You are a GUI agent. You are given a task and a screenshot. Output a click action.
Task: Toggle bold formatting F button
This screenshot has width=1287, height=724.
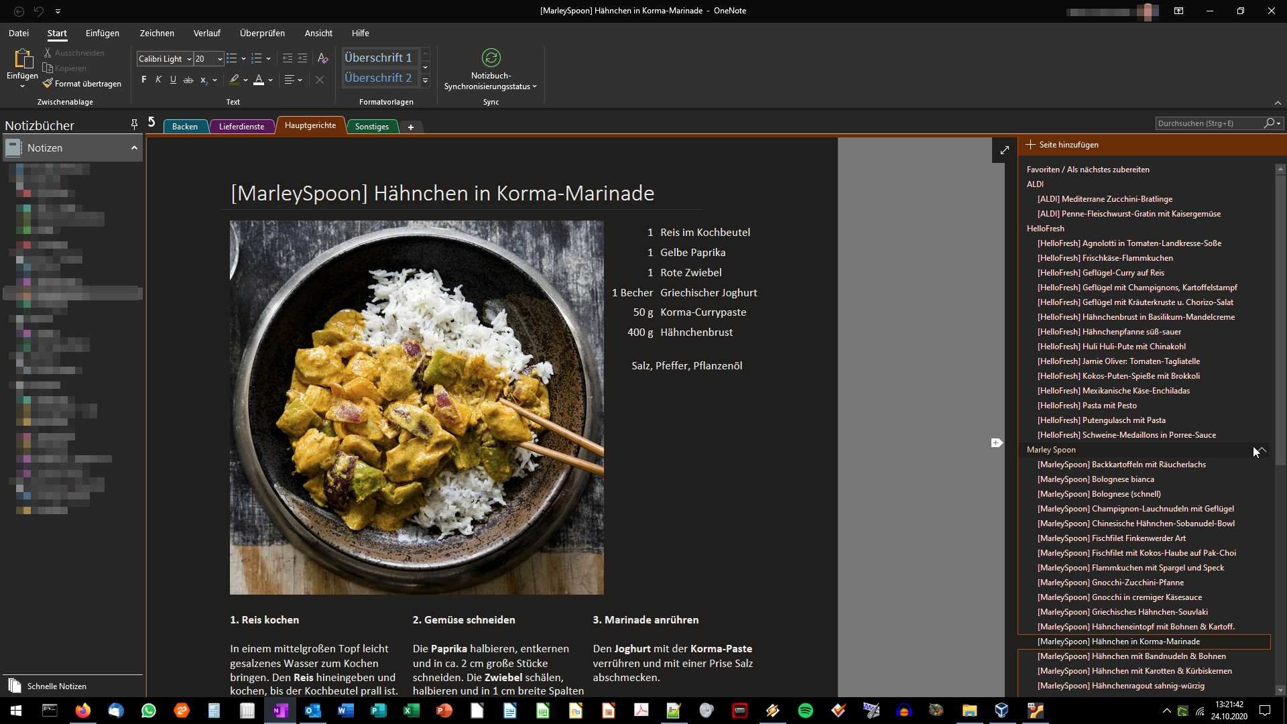(x=143, y=80)
